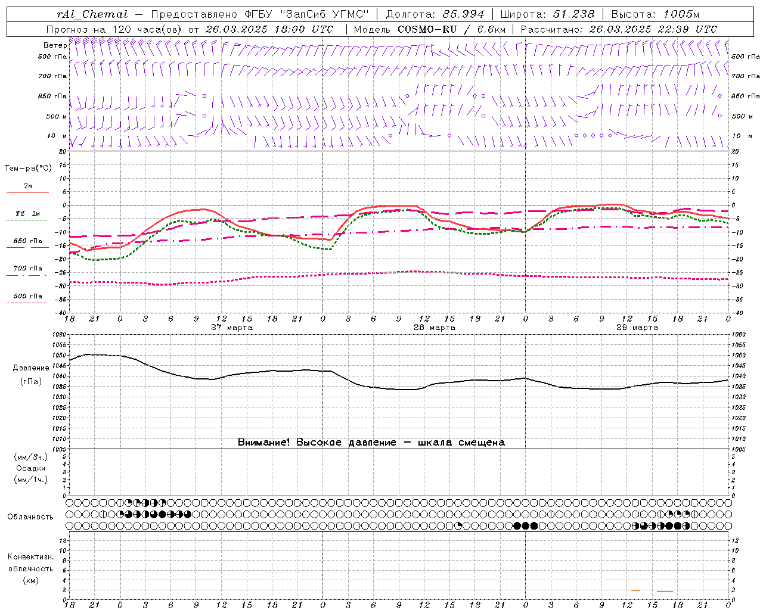
Task: Click the elevation text "Высота: 1005м"
Action: (x=655, y=14)
